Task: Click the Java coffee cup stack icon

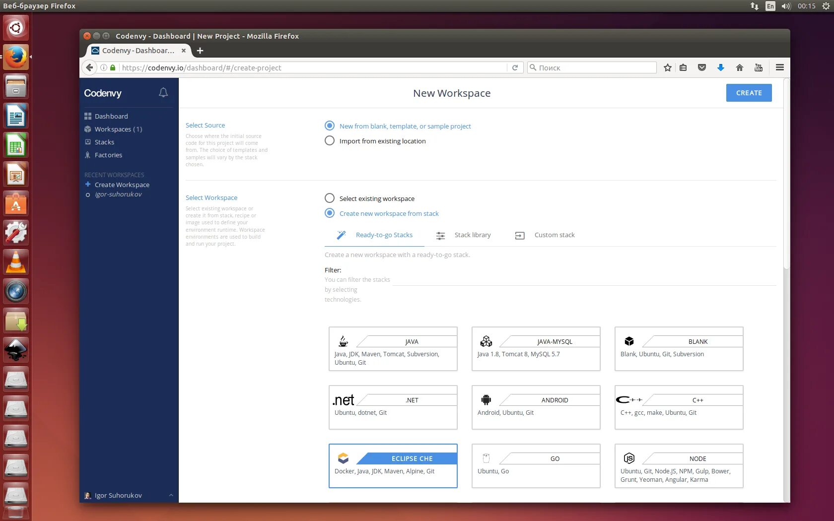Action: [x=343, y=341]
